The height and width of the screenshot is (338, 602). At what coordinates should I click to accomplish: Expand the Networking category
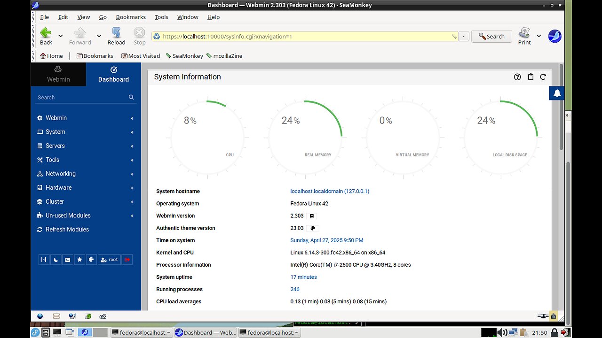[x=86, y=174]
